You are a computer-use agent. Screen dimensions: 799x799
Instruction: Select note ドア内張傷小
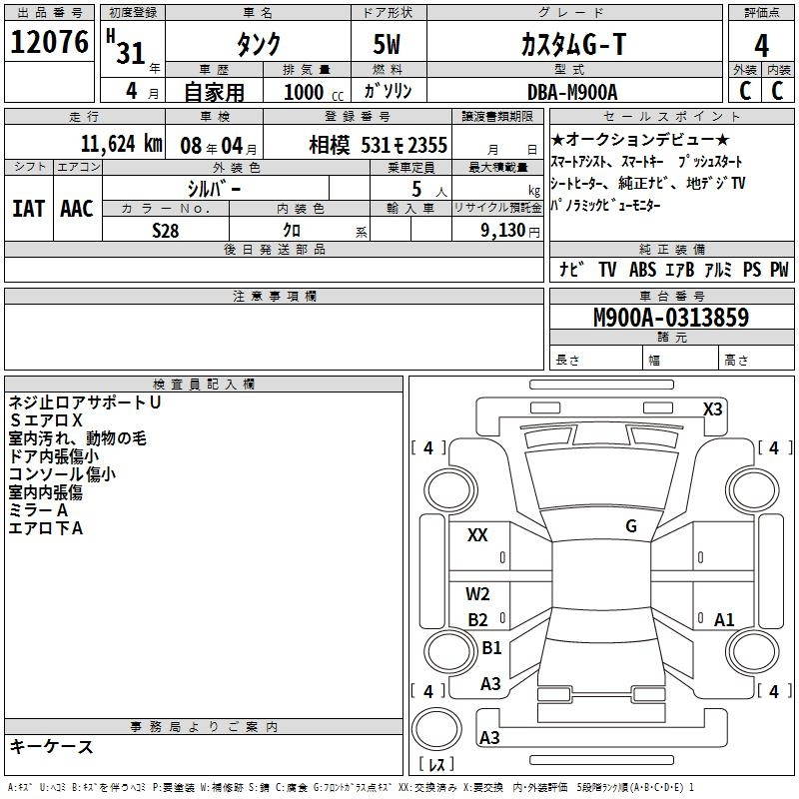[x=54, y=456]
